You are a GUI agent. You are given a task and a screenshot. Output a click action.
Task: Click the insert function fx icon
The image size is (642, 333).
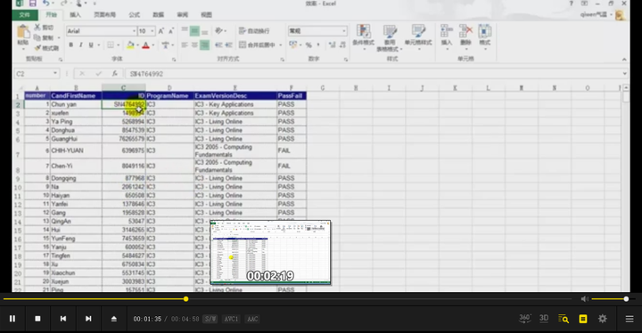tap(115, 74)
